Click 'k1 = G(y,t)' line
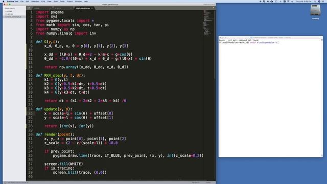The width and height of the screenshot is (327, 184). tap(56, 80)
